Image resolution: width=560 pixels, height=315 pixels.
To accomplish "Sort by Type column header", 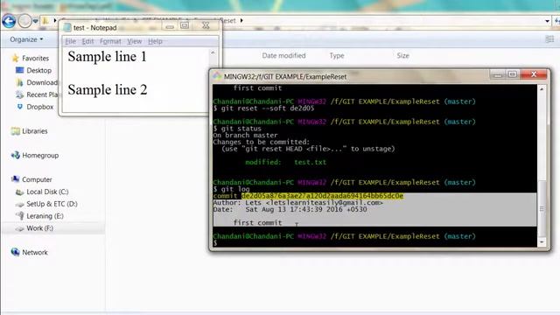I will click(x=337, y=55).
